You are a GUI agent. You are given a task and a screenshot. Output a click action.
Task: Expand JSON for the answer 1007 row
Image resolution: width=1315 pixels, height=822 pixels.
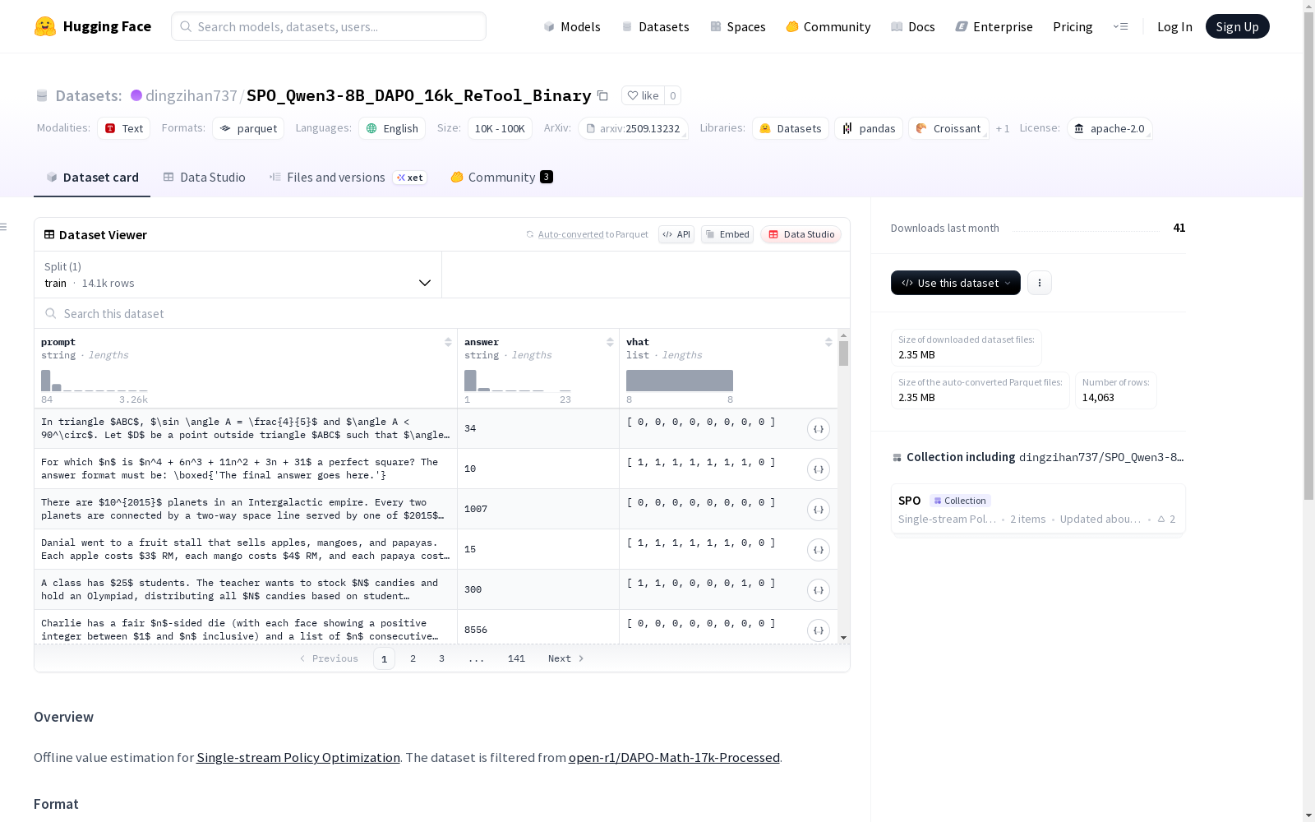(819, 510)
